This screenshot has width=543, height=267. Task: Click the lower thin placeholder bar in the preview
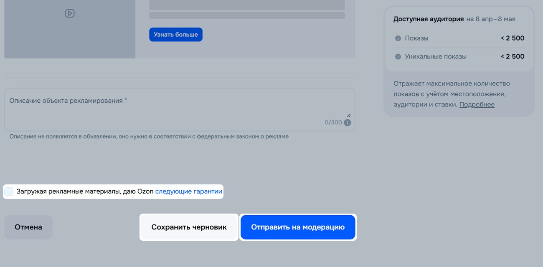coord(247,15)
